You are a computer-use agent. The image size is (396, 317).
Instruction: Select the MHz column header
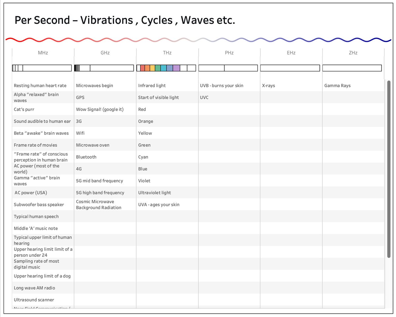pyautogui.click(x=43, y=53)
